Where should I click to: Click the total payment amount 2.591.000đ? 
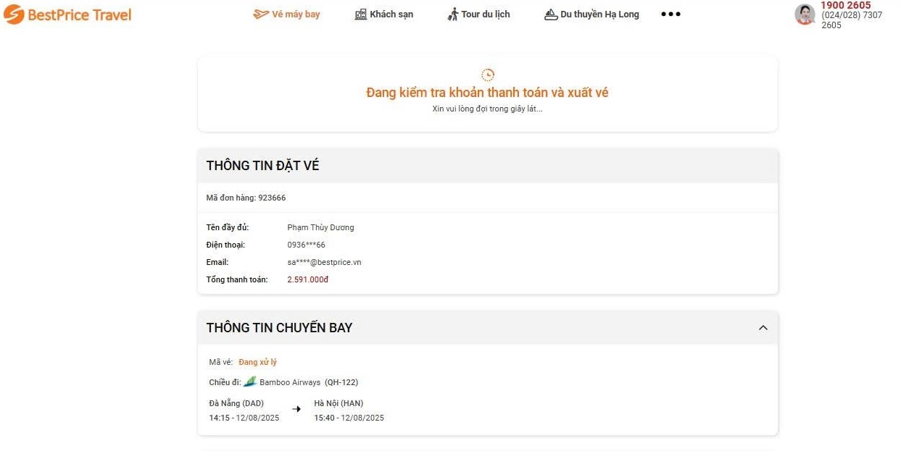[307, 279]
